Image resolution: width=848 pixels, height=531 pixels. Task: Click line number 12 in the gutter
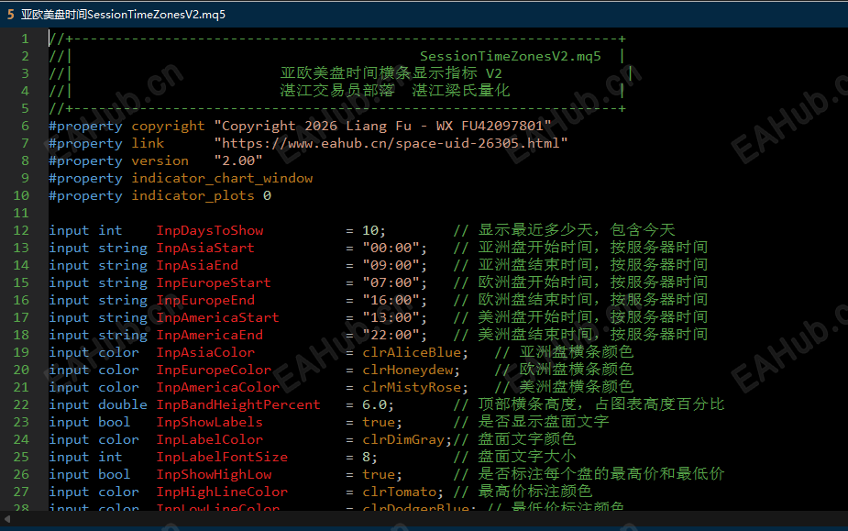(21, 230)
